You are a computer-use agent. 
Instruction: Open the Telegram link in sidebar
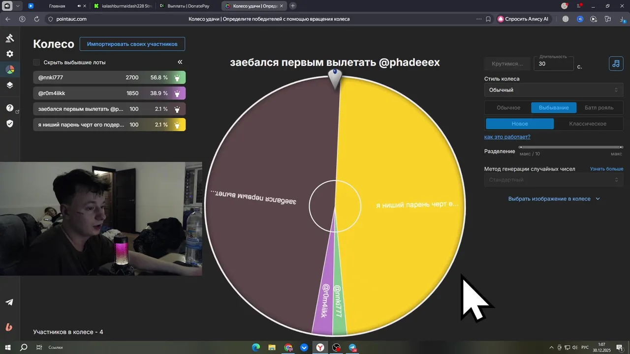[9, 302]
